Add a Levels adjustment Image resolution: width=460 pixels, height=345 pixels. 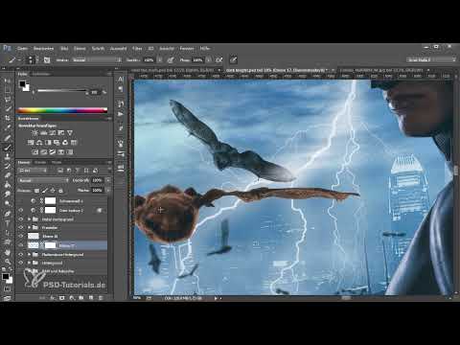click(x=44, y=132)
